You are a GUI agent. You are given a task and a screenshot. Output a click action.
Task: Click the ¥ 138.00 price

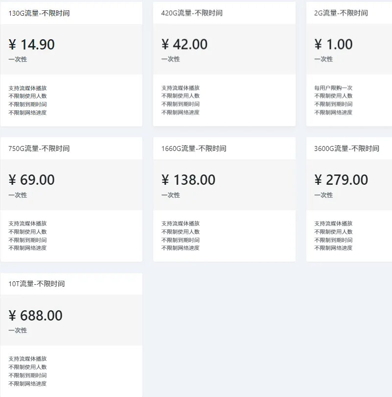[x=188, y=180]
